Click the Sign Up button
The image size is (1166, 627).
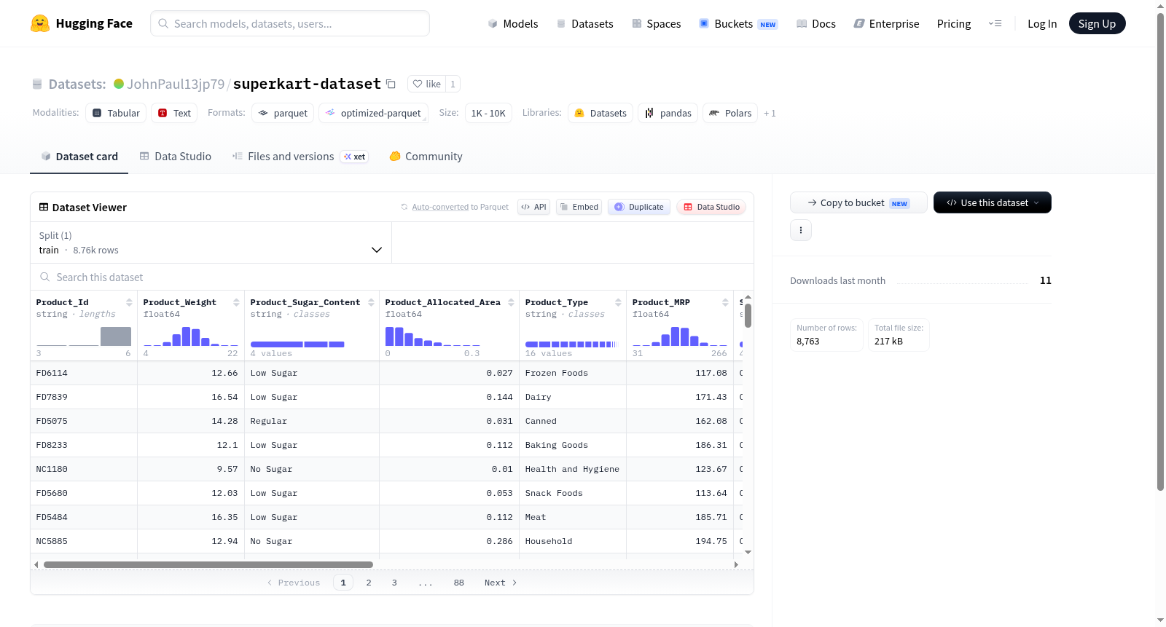[x=1097, y=23]
